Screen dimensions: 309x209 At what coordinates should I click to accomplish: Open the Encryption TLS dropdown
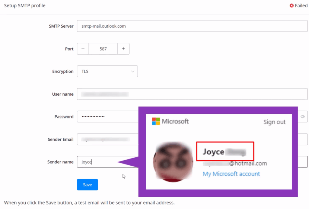click(x=107, y=72)
